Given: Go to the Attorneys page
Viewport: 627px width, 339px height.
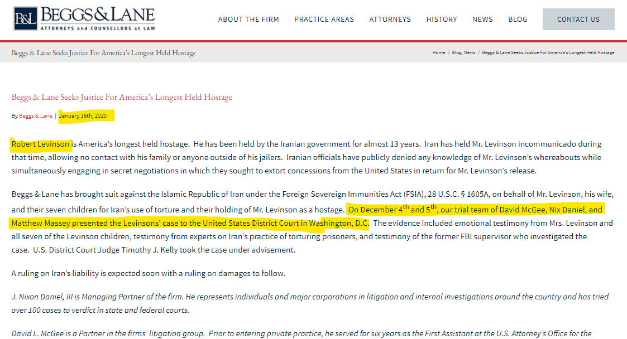Looking at the screenshot, I should pyautogui.click(x=390, y=19).
